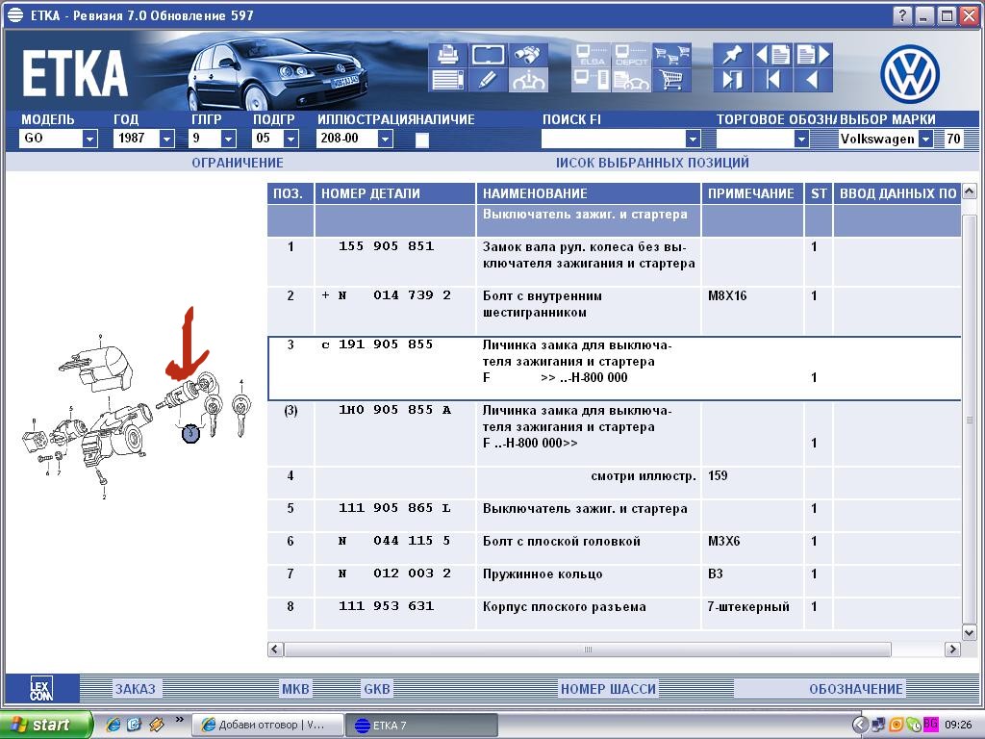The height and width of the screenshot is (739, 985).
Task: Select part number 191 905 855
Action: pyautogui.click(x=386, y=344)
